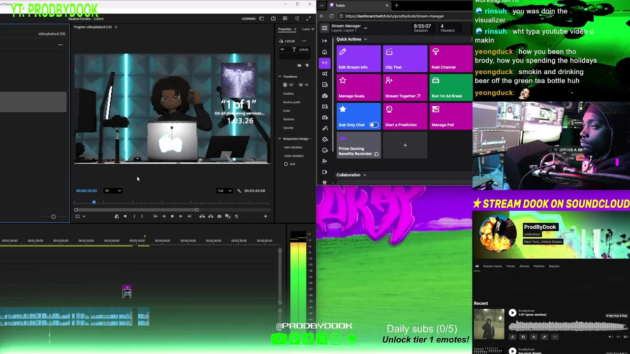The image size is (630, 354).
Task: Open the 1.03.26 layer more options
Action: point(304,41)
